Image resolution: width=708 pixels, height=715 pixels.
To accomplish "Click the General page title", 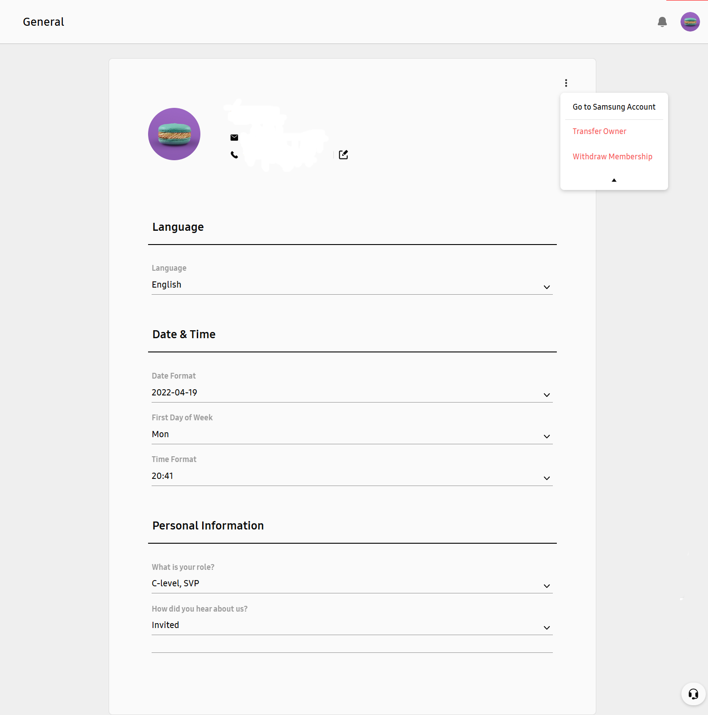I will click(x=43, y=22).
